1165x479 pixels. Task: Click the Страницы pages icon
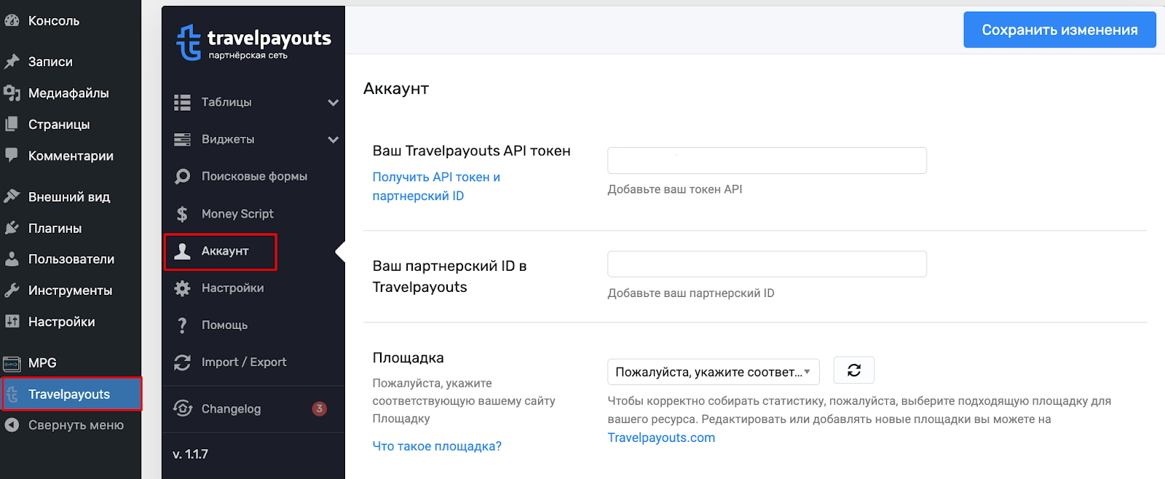pyautogui.click(x=12, y=124)
